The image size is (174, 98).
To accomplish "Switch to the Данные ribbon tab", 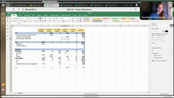I will (46, 15).
